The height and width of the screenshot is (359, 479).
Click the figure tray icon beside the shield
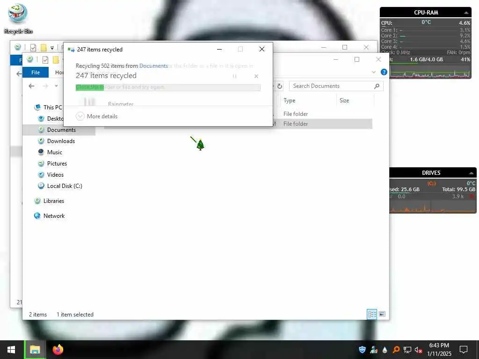(x=374, y=350)
